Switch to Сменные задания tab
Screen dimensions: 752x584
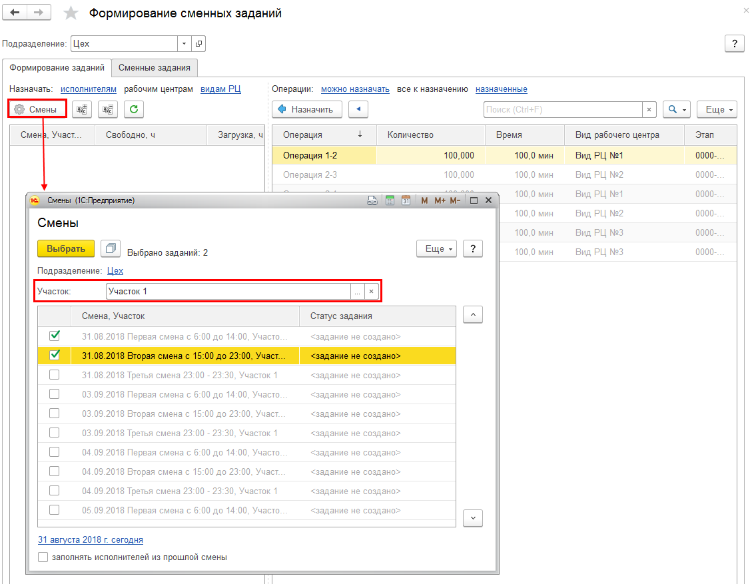click(x=155, y=68)
